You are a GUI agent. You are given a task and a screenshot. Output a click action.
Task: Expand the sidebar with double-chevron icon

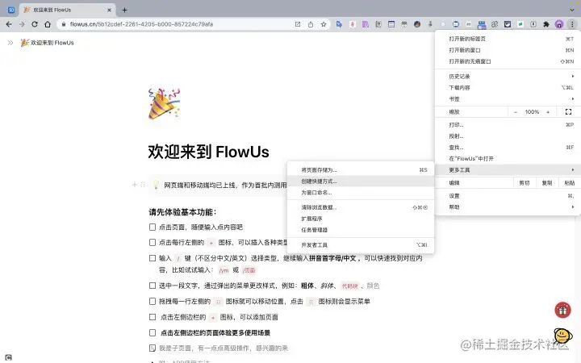click(10, 43)
